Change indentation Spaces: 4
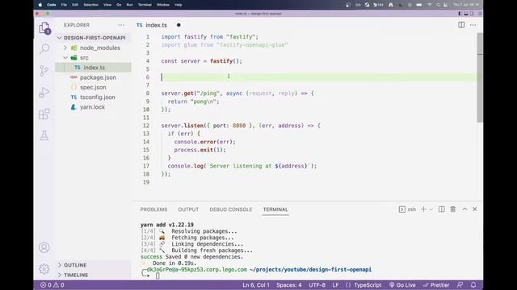Screen dimensions: 517x290 pyautogui.click(x=289, y=285)
